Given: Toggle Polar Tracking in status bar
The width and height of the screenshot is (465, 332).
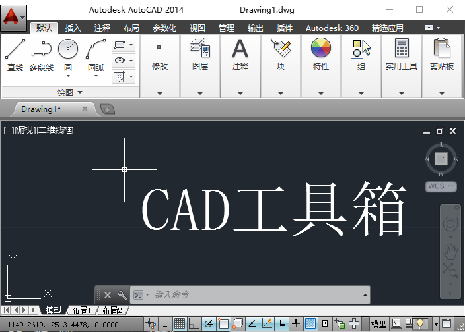Looking at the screenshot, I should point(209,323).
